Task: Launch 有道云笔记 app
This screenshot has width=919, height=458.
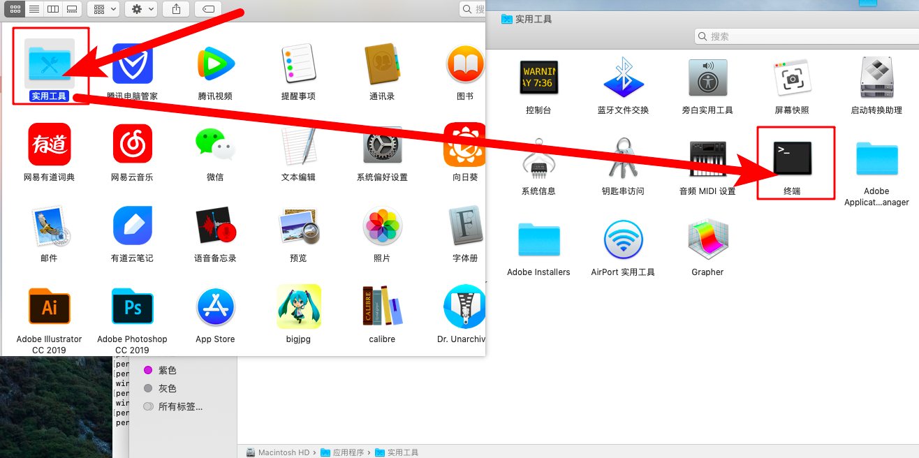Action: pos(133,226)
